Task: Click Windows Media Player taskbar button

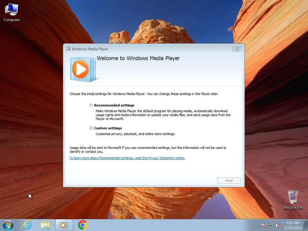Action: 64,225
